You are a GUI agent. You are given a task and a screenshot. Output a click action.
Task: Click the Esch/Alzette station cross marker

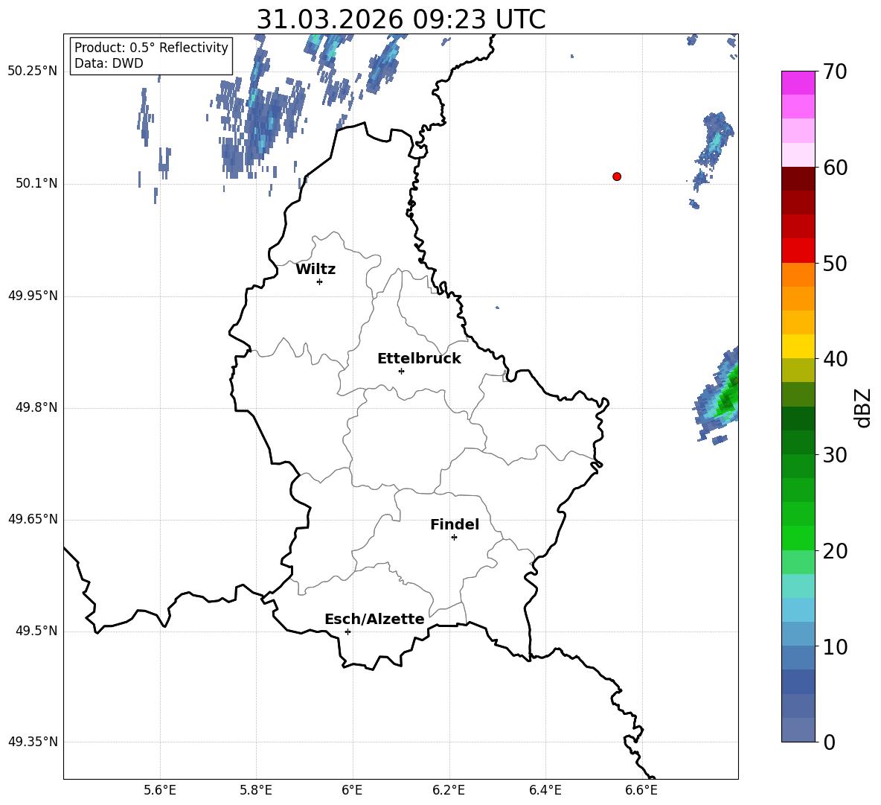coord(347,631)
